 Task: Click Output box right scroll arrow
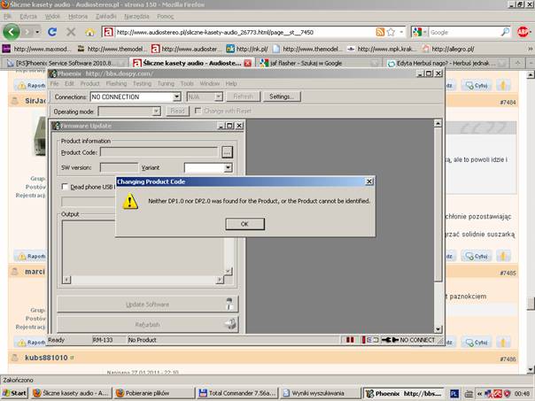click(x=220, y=280)
